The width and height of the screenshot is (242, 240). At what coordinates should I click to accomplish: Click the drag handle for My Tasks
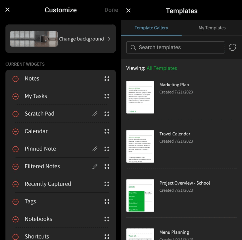pyautogui.click(x=107, y=96)
